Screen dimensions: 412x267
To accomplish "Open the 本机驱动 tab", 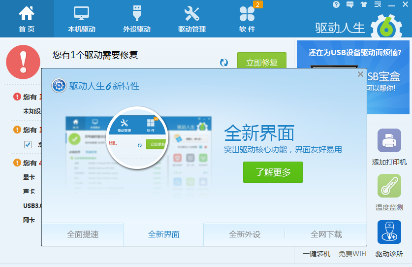I will click(81, 19).
